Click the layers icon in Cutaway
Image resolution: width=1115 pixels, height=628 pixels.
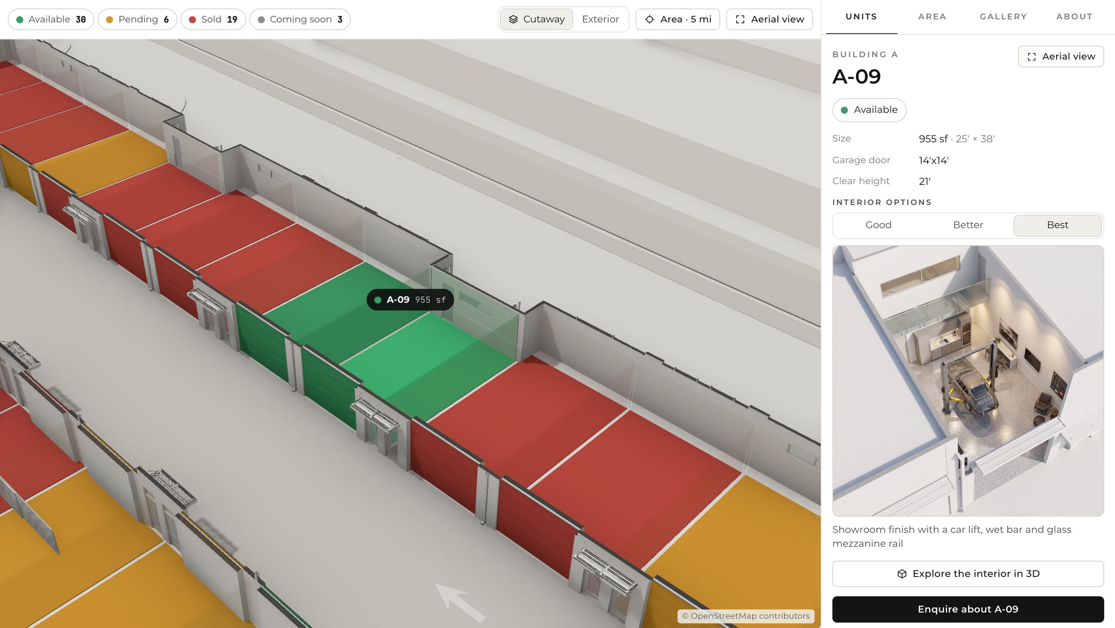coord(513,19)
